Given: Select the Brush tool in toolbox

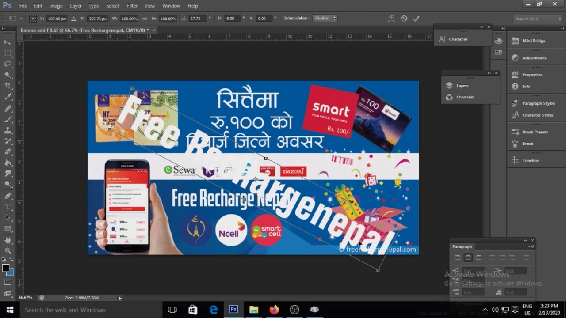Looking at the screenshot, I should 8,119.
